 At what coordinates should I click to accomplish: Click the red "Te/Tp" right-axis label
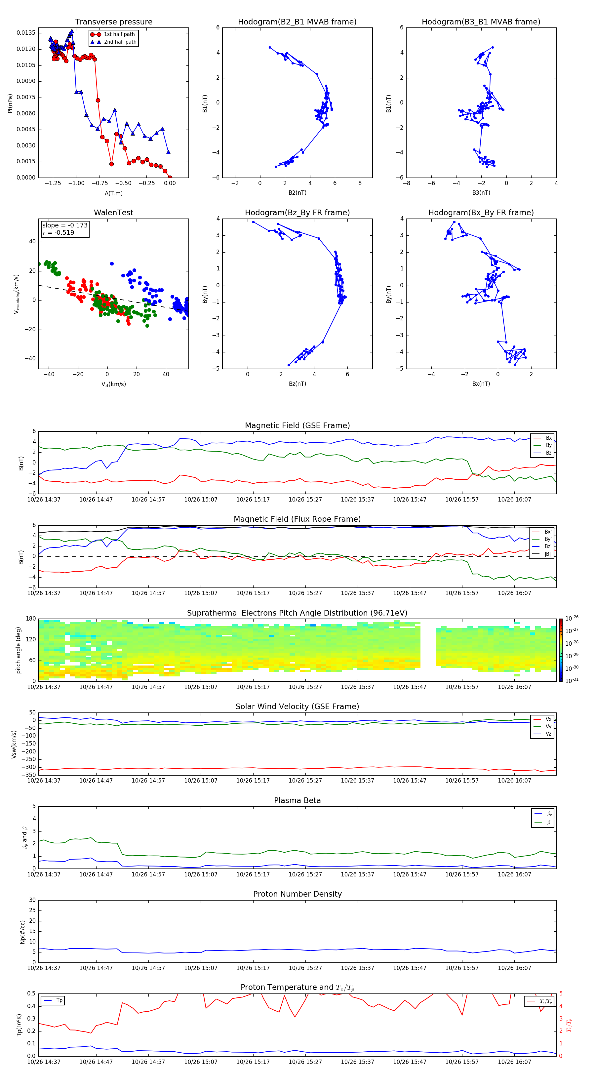click(570, 1025)
